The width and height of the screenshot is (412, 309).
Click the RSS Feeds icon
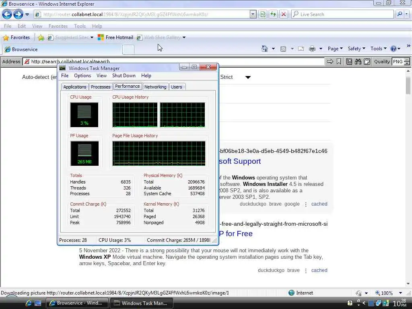283,49
